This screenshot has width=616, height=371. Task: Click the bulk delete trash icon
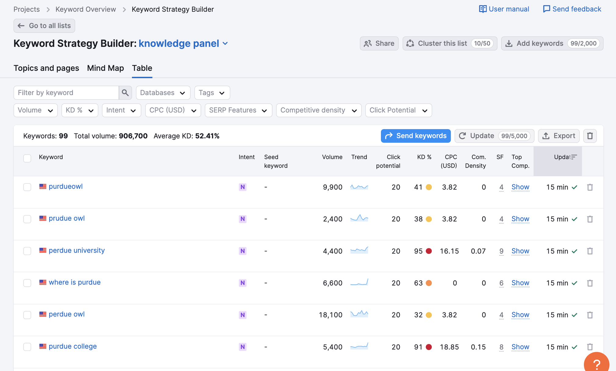click(x=590, y=136)
